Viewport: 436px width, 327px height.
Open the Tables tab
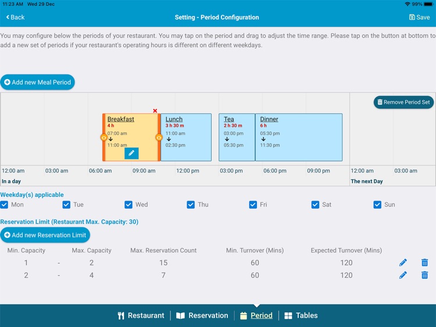(x=301, y=315)
